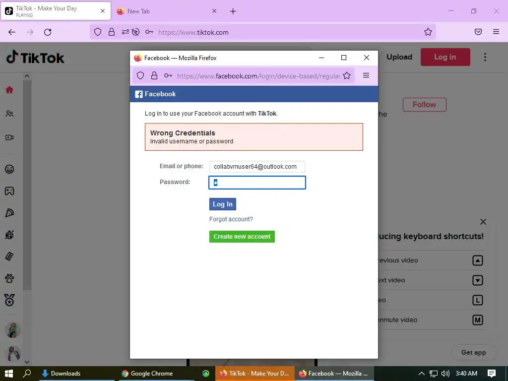This screenshot has height=381, width=508.
Task: Click the up-arrow key for previous video
Action: click(x=478, y=260)
